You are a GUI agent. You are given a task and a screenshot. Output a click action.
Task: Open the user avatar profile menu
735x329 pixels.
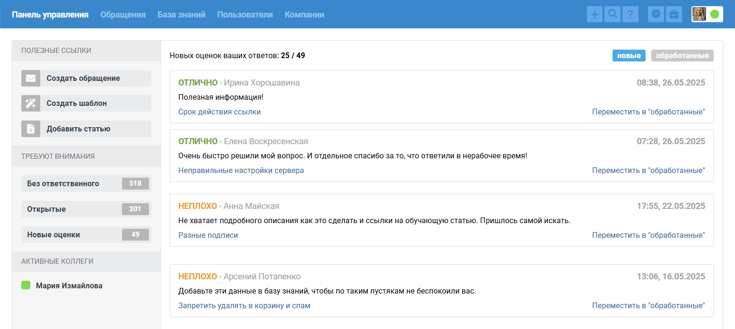[699, 14]
